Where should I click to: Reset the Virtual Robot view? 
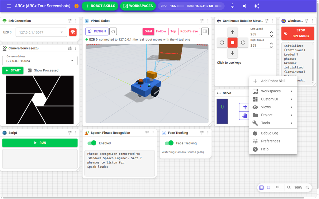pyautogui.click(x=113, y=31)
